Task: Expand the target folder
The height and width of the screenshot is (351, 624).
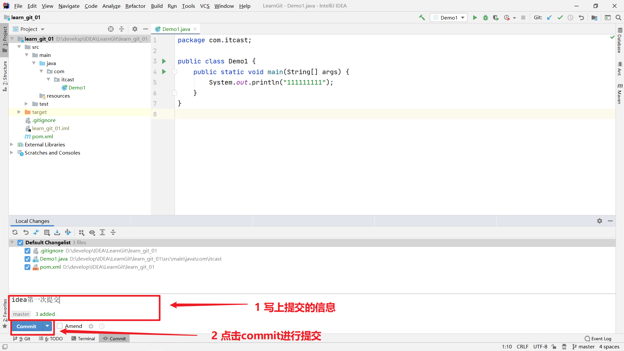Action: (19, 112)
